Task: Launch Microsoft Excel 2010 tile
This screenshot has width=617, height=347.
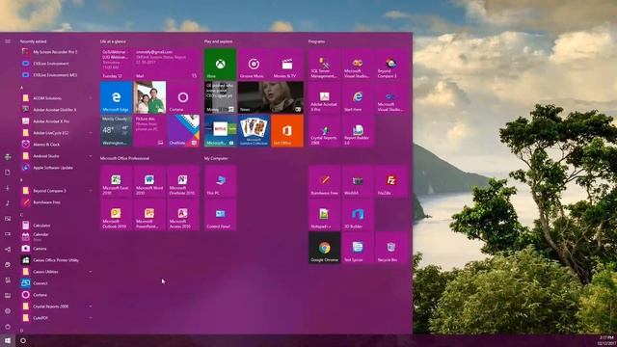Action: pos(116,181)
